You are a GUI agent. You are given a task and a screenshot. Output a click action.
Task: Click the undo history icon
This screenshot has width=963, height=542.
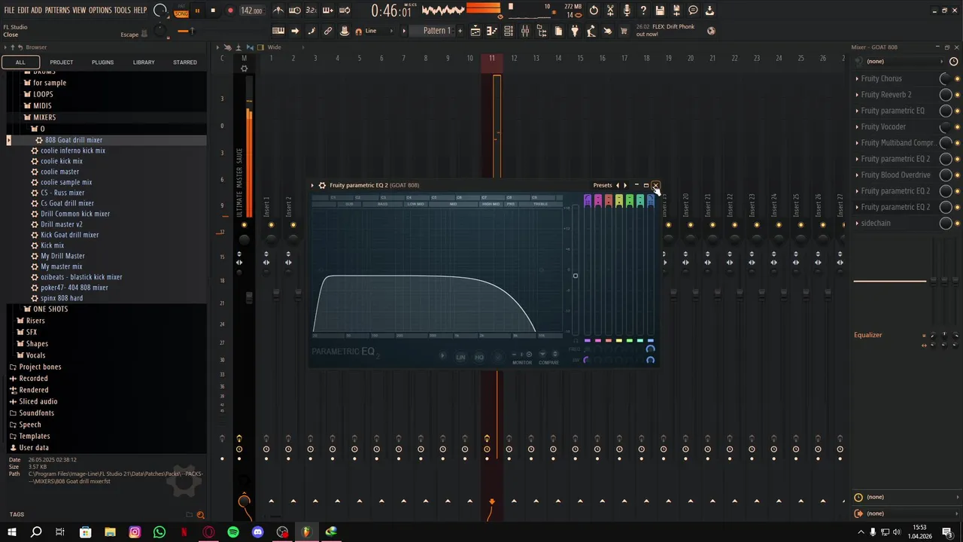[594, 11]
